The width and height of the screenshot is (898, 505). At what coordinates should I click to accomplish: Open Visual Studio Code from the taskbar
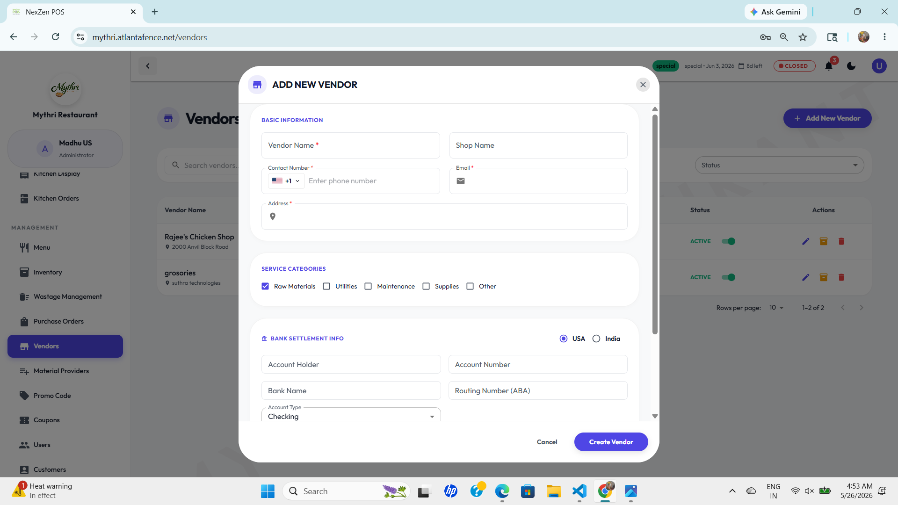click(x=579, y=491)
